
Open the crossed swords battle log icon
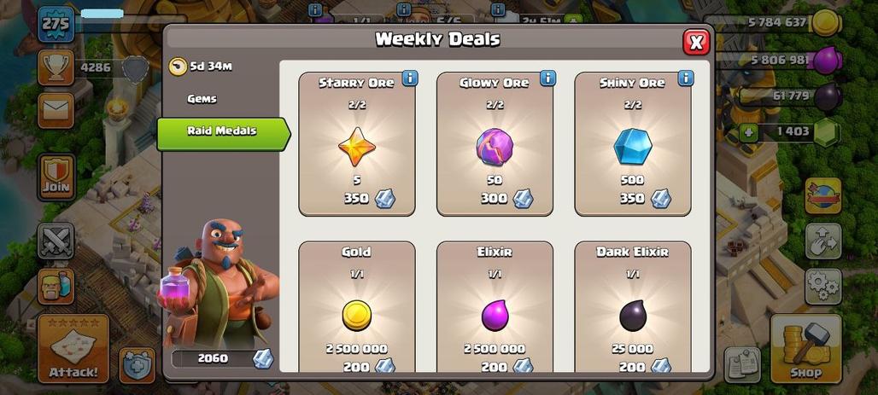click(56, 241)
